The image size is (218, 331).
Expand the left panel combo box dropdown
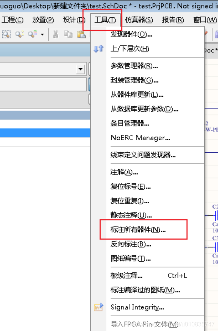[80, 69]
